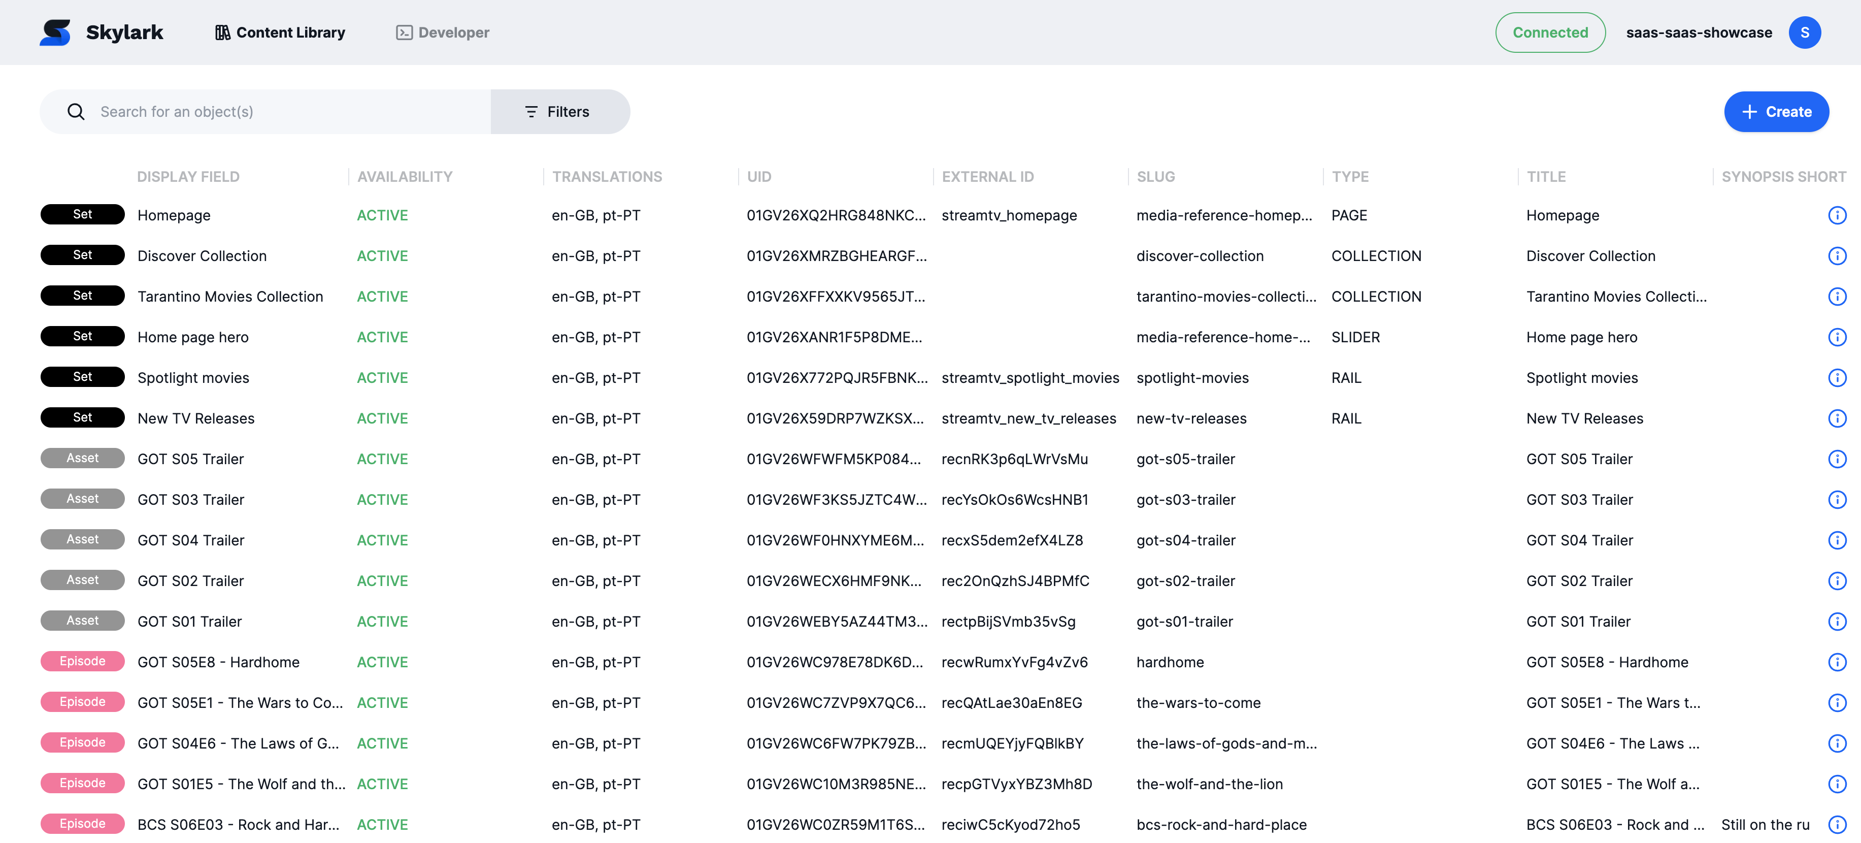Open info icon for GOT S05 Trailer
Image resolution: width=1861 pixels, height=843 pixels.
point(1837,459)
